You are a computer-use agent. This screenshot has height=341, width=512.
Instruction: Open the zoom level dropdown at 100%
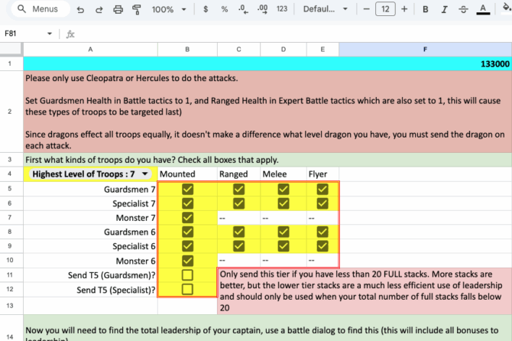(168, 9)
